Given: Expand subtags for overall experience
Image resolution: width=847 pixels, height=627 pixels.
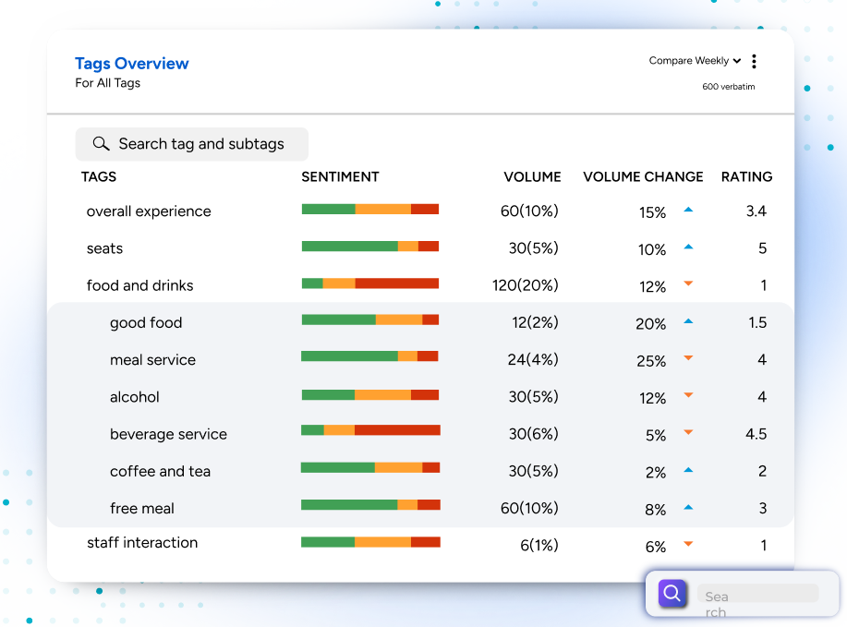Looking at the screenshot, I should tap(151, 211).
